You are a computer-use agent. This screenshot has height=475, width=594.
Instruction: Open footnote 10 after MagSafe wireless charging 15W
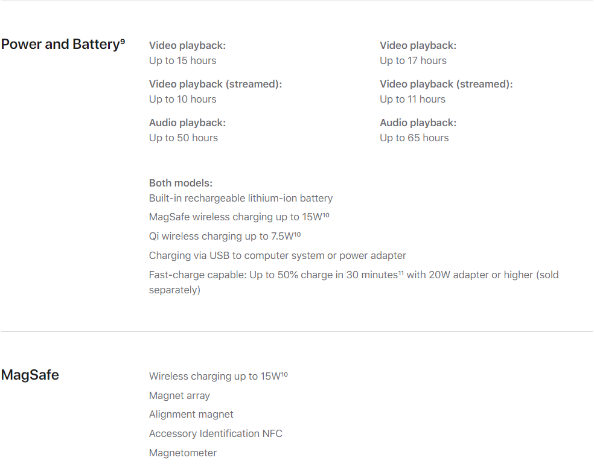tap(326, 215)
